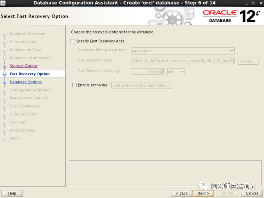The width and height of the screenshot is (264, 198).
Task: Open the MB size unit dropdown
Action: (176, 72)
